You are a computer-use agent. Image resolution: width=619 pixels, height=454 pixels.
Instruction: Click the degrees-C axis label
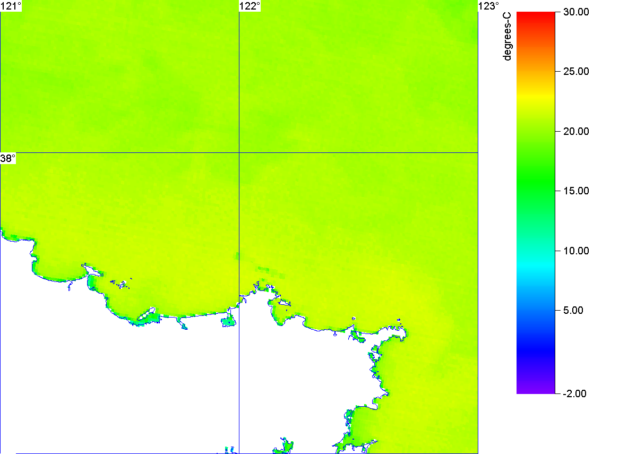click(507, 36)
